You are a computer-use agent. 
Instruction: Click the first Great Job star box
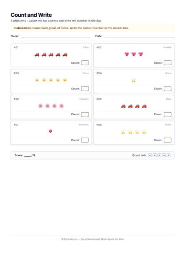tap(150, 155)
